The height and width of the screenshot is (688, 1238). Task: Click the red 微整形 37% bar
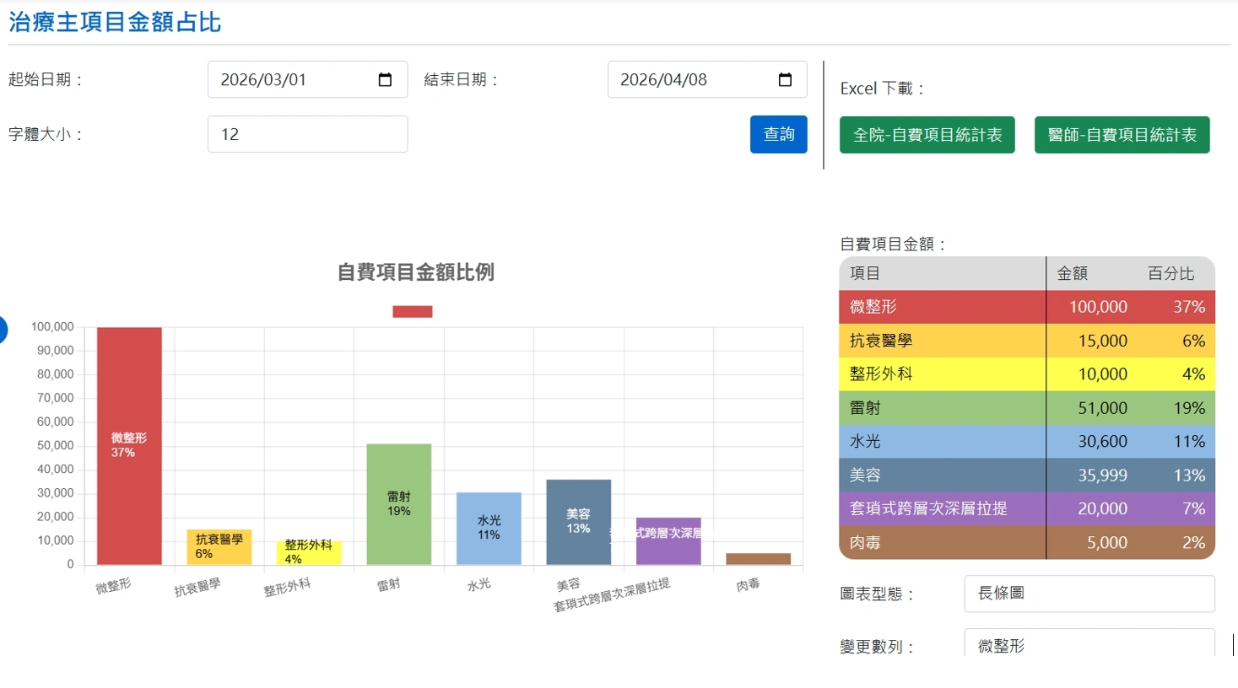129,446
